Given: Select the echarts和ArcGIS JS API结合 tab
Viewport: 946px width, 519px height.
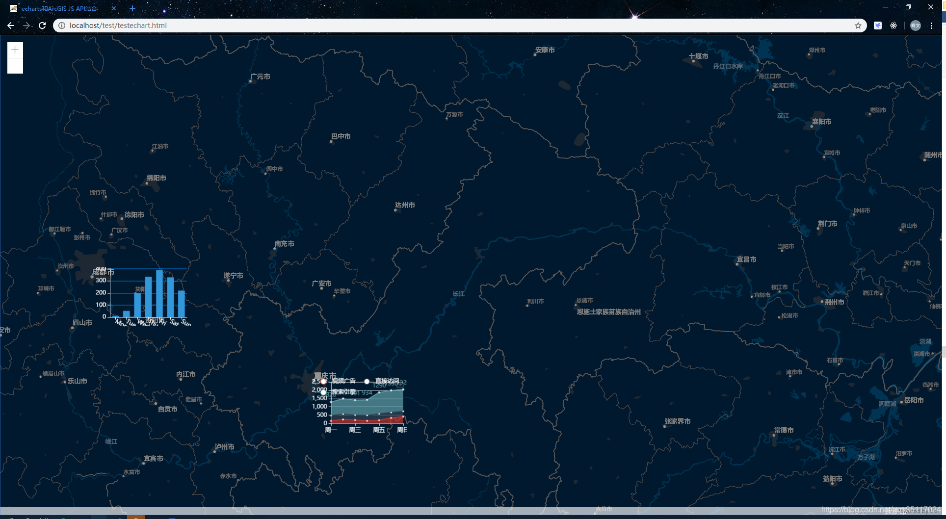Looking at the screenshot, I should [59, 8].
